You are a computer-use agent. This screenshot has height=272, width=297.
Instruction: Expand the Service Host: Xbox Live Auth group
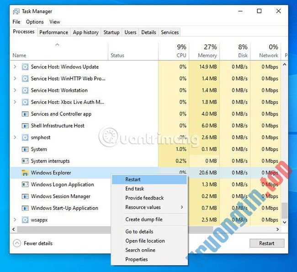click(x=15, y=102)
